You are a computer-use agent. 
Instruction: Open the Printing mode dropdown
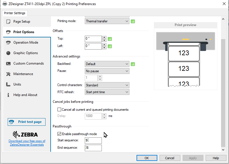(107, 21)
